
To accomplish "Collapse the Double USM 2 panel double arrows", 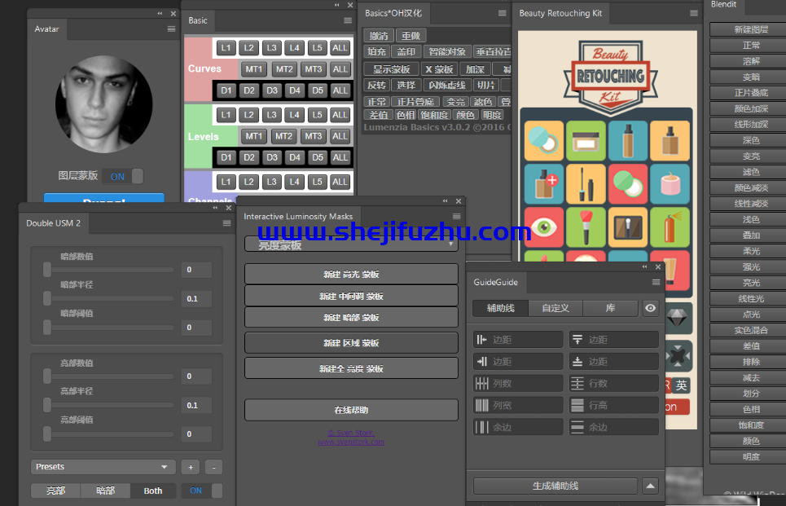I will [x=215, y=208].
